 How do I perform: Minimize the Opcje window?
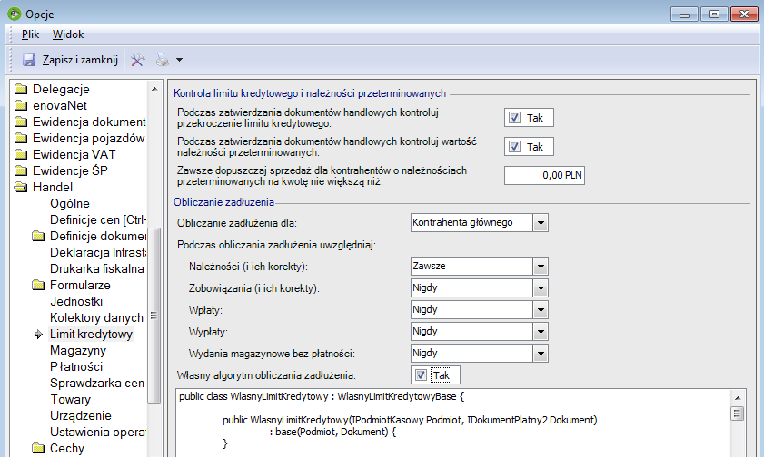pyautogui.click(x=685, y=15)
